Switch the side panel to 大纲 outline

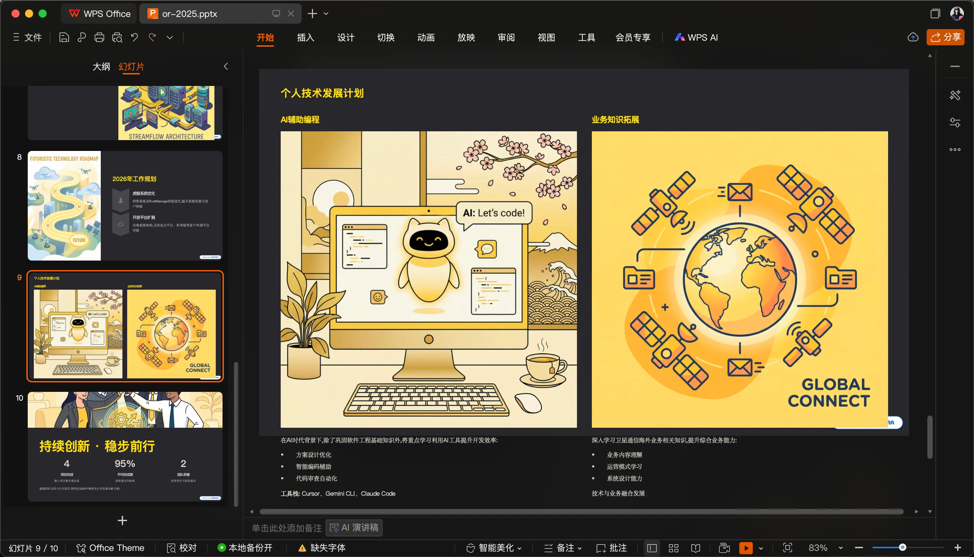[x=101, y=67]
